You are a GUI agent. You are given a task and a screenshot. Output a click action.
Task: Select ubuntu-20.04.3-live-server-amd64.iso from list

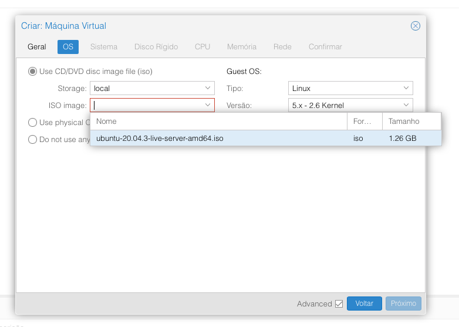(x=160, y=139)
